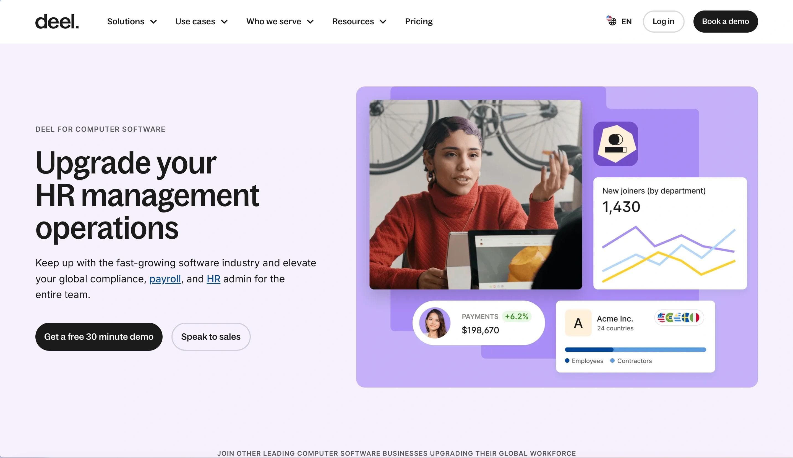793x458 pixels.
Task: Click the +6.2% green badge
Action: (517, 317)
